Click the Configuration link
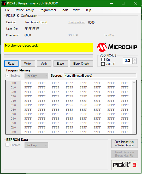 point(76,22)
